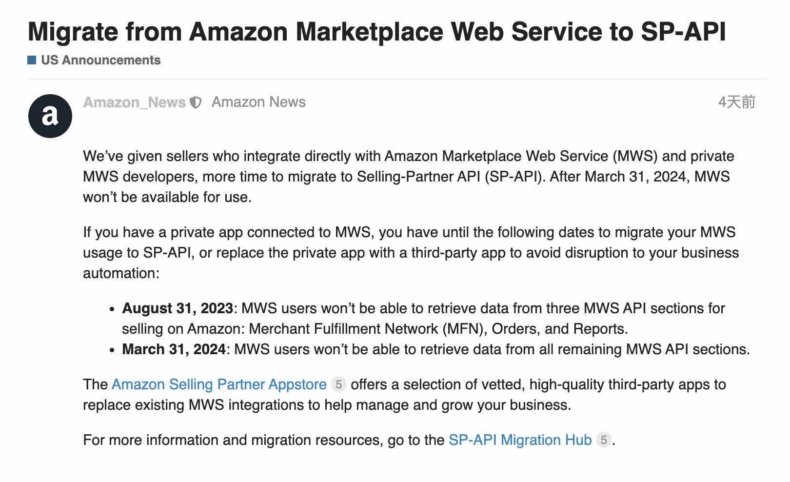
Task: Click the paragraph about private app migration dates
Action: (x=411, y=253)
